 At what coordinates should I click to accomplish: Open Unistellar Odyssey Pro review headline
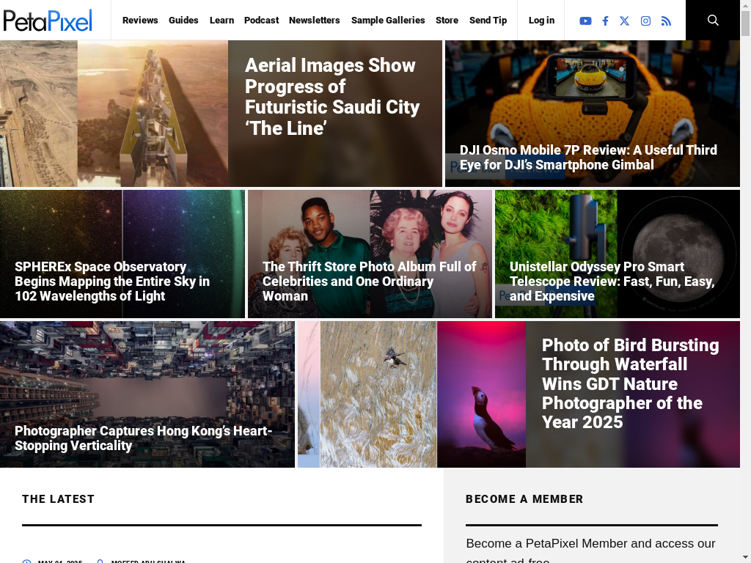click(x=612, y=281)
